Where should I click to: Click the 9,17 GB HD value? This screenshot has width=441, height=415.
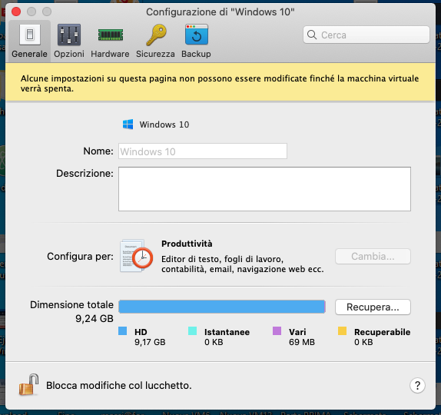pos(150,342)
